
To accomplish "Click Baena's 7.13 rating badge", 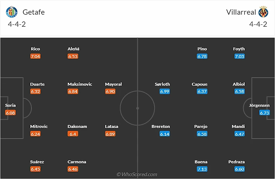I will (x=202, y=169).
